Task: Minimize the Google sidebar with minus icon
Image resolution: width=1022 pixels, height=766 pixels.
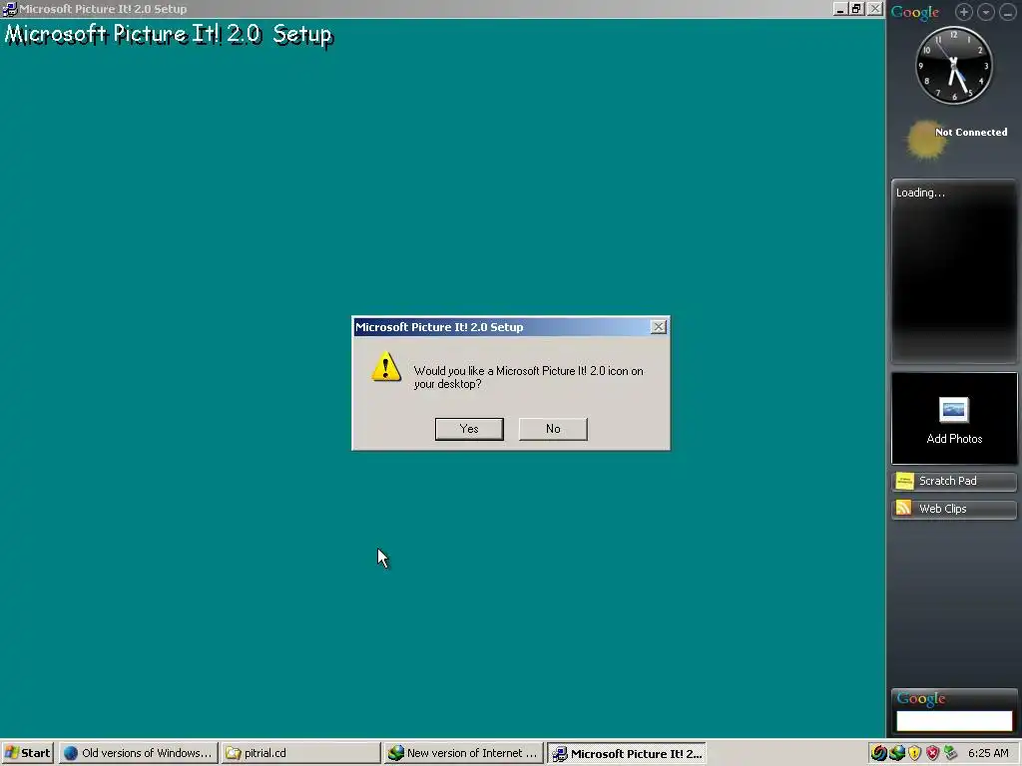Action: (x=1007, y=12)
